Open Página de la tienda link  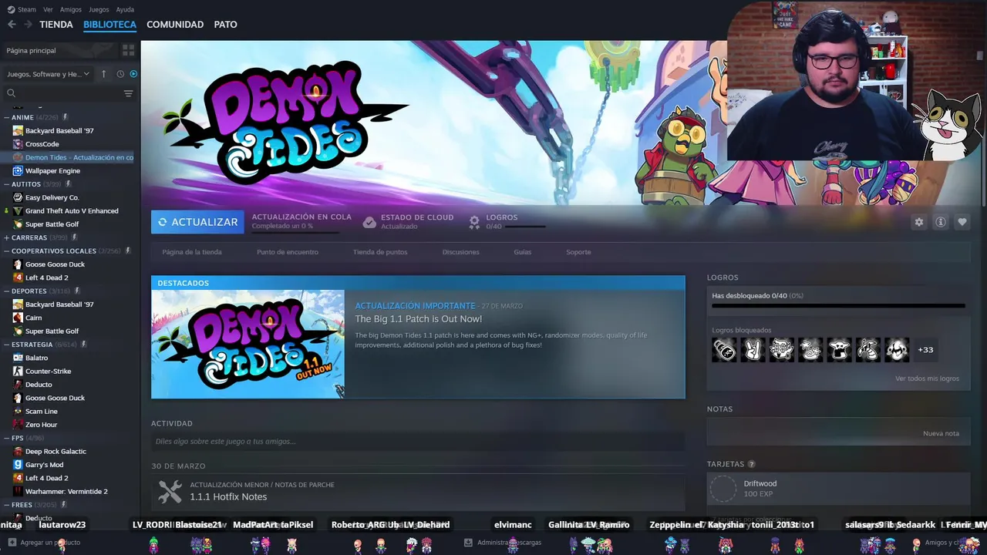[x=191, y=252]
